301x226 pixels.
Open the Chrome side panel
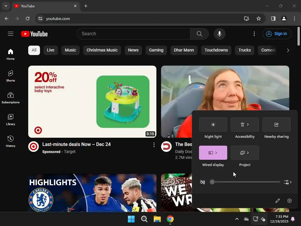tap(273, 19)
